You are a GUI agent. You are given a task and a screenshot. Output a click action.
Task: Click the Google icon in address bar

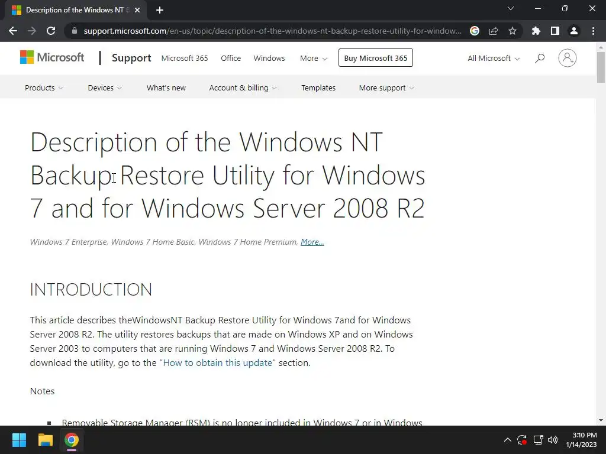click(x=475, y=31)
